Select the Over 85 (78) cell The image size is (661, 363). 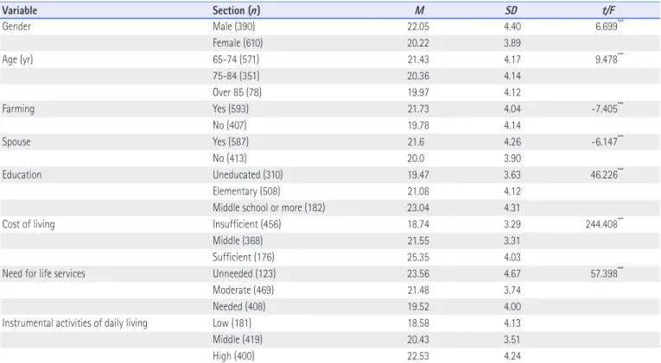point(237,92)
